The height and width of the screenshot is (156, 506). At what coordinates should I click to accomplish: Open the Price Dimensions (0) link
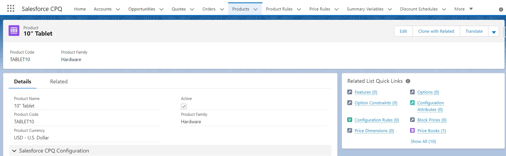click(374, 131)
